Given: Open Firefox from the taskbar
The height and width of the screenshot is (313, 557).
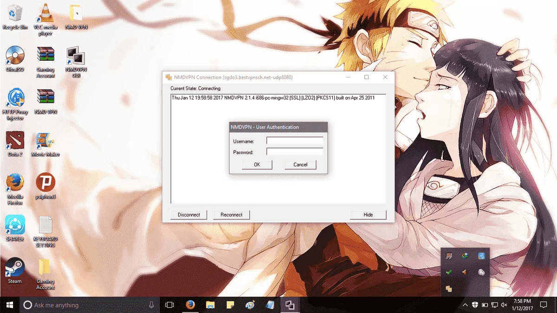Looking at the screenshot, I should coord(190,305).
